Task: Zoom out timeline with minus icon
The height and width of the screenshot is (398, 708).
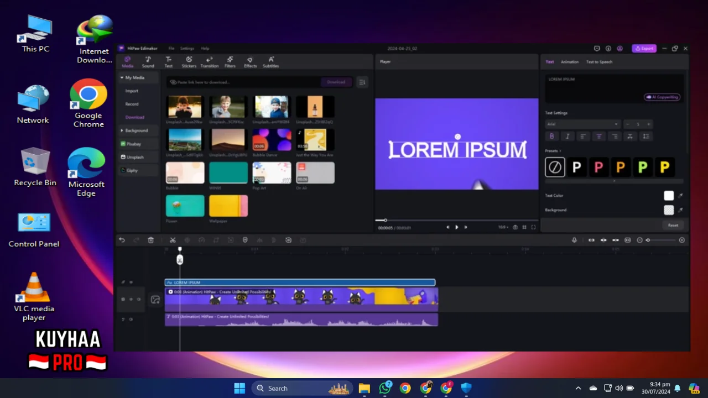Action: click(x=639, y=240)
